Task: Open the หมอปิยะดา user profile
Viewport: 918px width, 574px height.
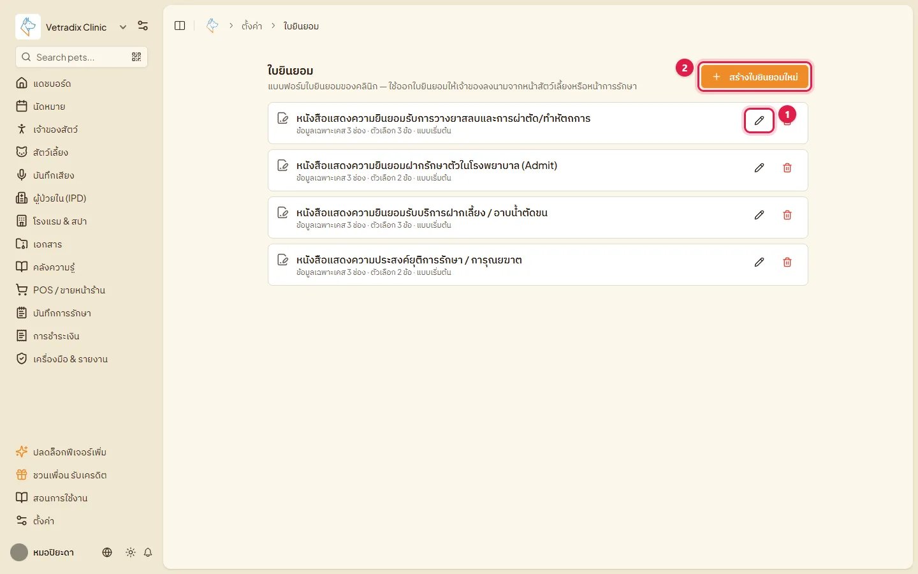Action: [43, 552]
